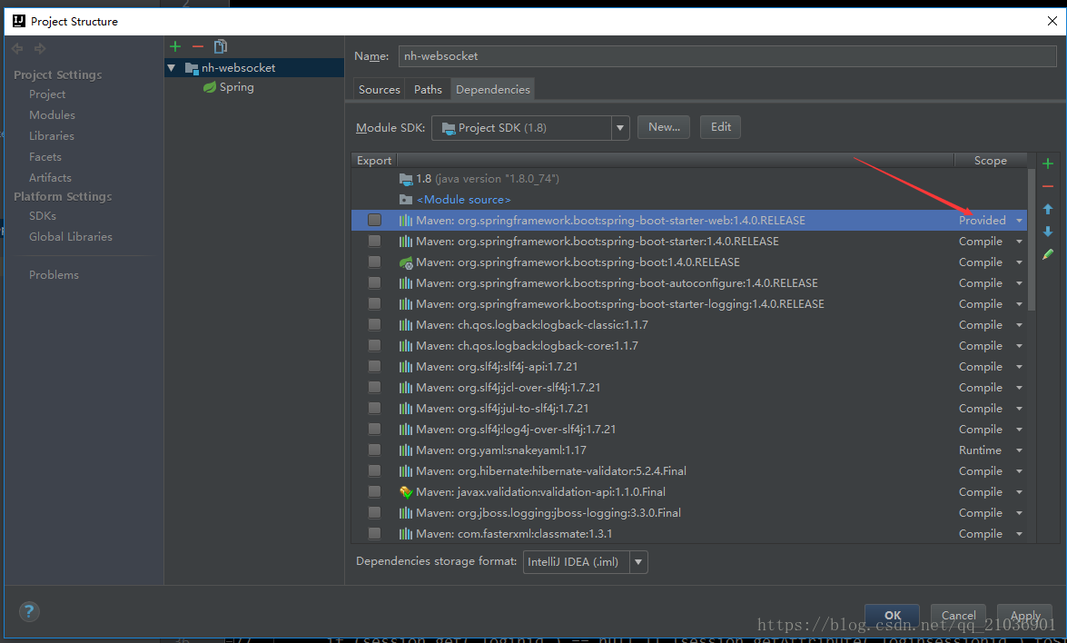
Task: Open scope dropdown for classmate:1.3.1
Action: point(1019,534)
